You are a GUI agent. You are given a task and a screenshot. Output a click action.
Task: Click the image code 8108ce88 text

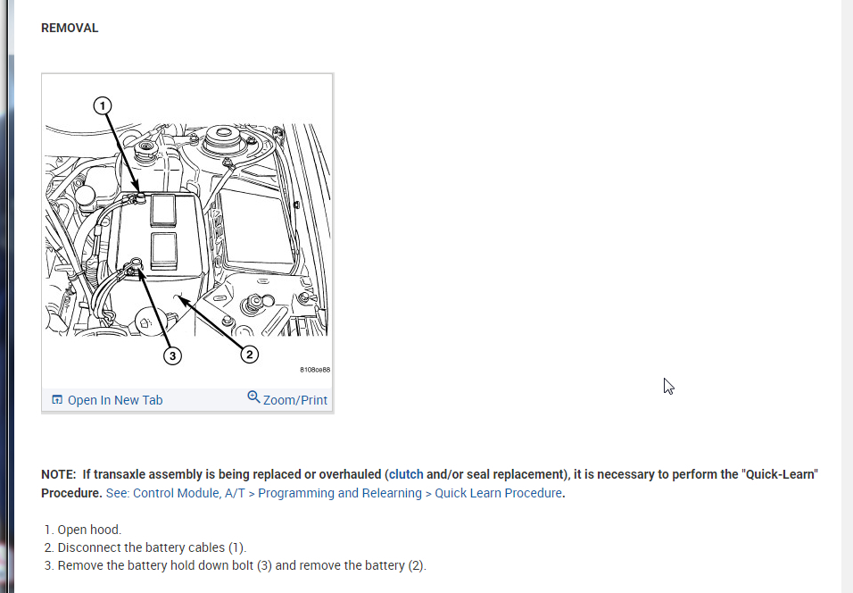click(x=315, y=370)
